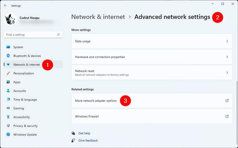
Task: Go to Accounts settings
Action: click(x=33, y=91)
